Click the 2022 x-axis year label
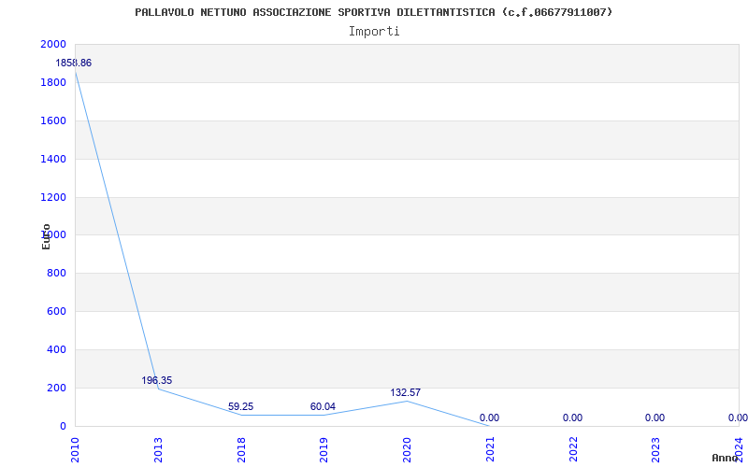Viewport: 748px width, 467px height. click(573, 450)
